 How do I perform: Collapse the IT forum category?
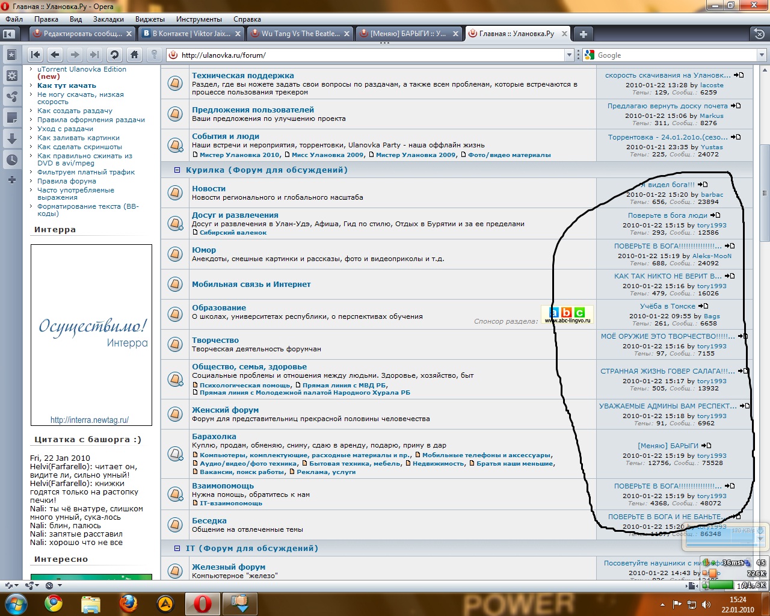point(177,549)
